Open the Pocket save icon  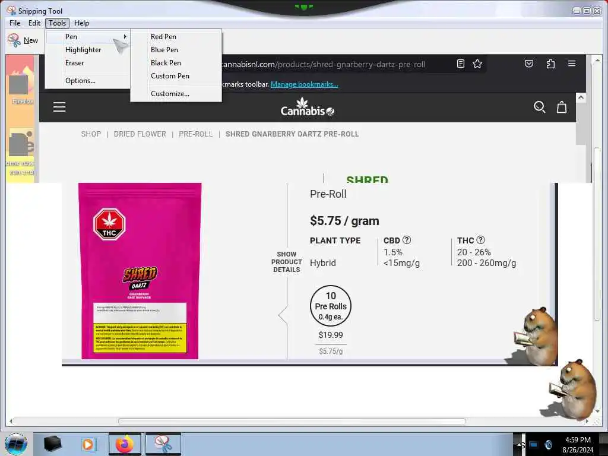pyautogui.click(x=529, y=64)
